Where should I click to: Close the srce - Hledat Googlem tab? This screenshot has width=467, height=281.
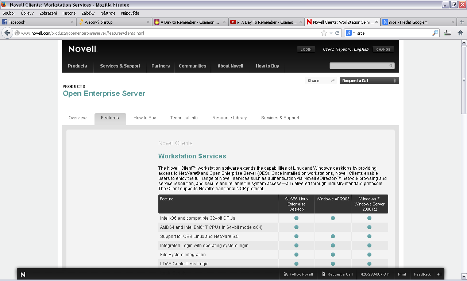click(453, 22)
